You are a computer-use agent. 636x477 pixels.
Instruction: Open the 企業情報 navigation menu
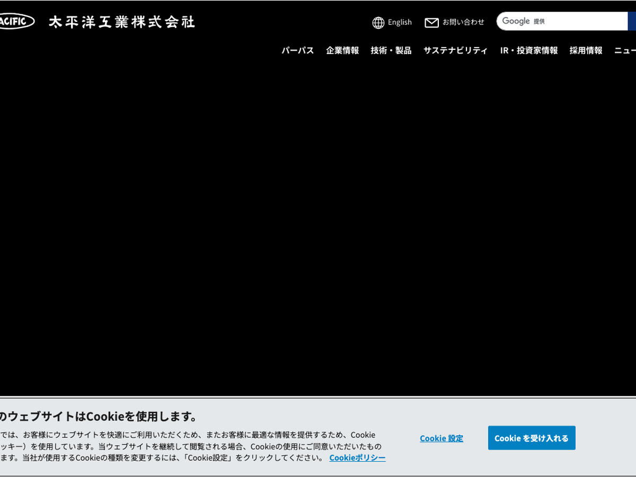(342, 50)
